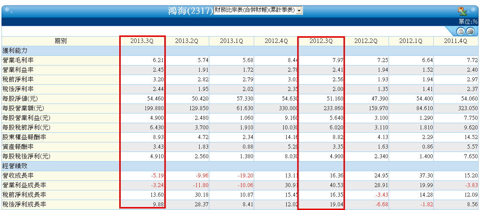The image size is (483, 210).
Task: Select 營業利益率 value 2.41 for 2012.3Q
Action: 337,70
